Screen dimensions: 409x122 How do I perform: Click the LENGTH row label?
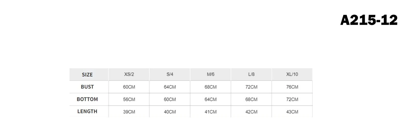click(x=87, y=112)
